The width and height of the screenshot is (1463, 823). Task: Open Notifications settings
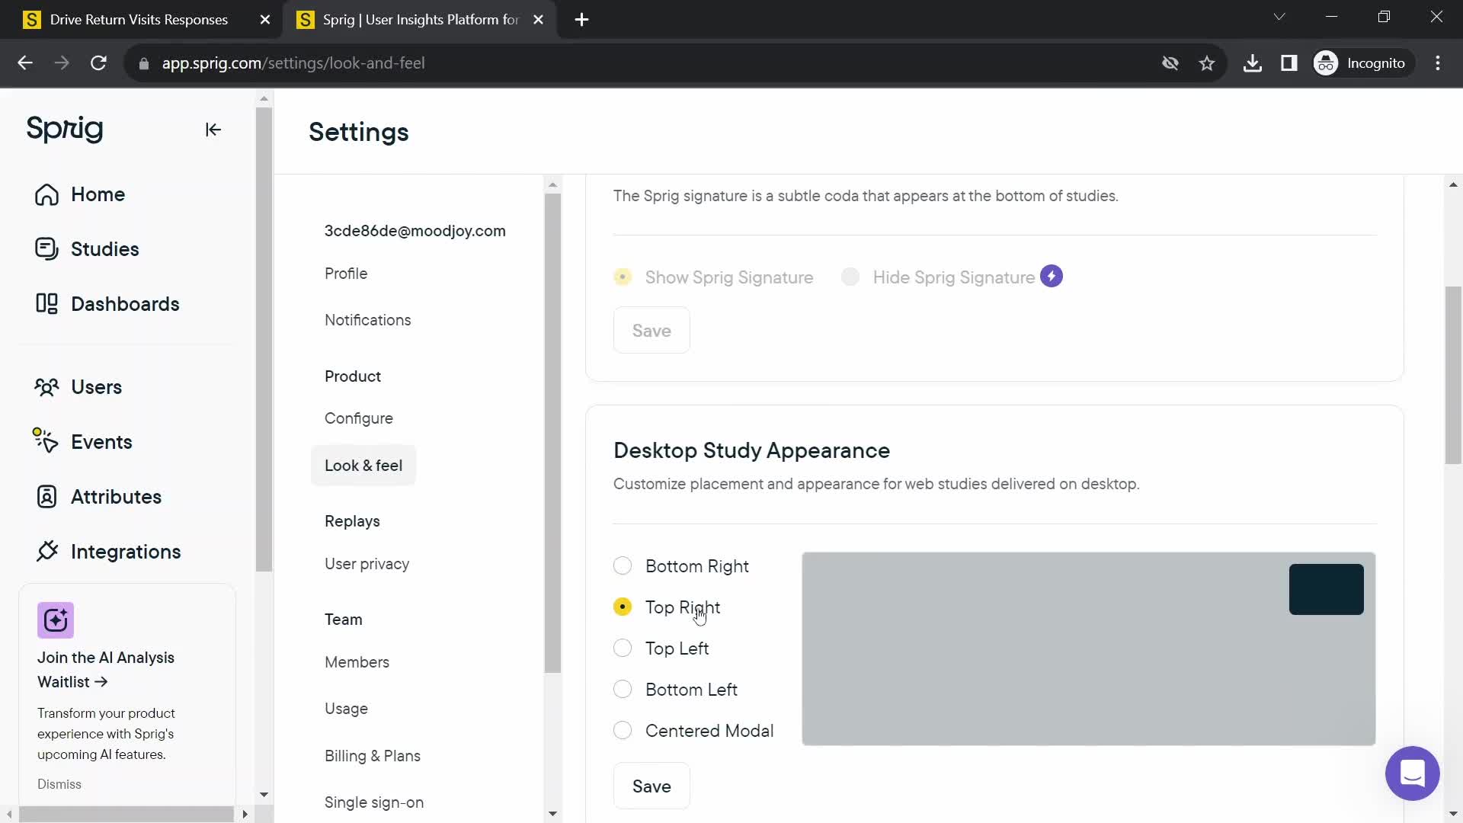(x=368, y=320)
